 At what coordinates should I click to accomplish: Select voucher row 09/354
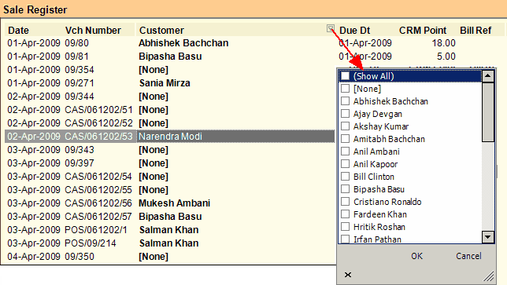pos(170,70)
